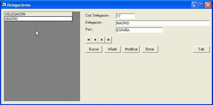This screenshot has width=213, height=105.
Task: Click the 'Delegacion :' label
Action: 94,22
